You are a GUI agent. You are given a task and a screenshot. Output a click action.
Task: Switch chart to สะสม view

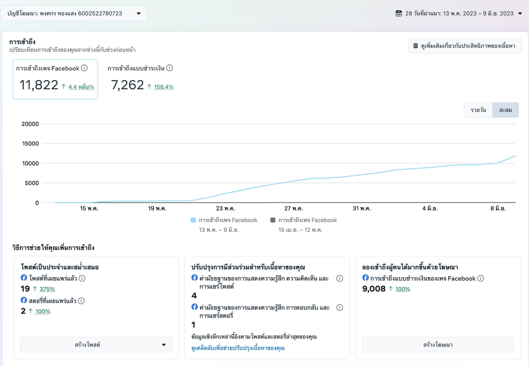(x=505, y=110)
